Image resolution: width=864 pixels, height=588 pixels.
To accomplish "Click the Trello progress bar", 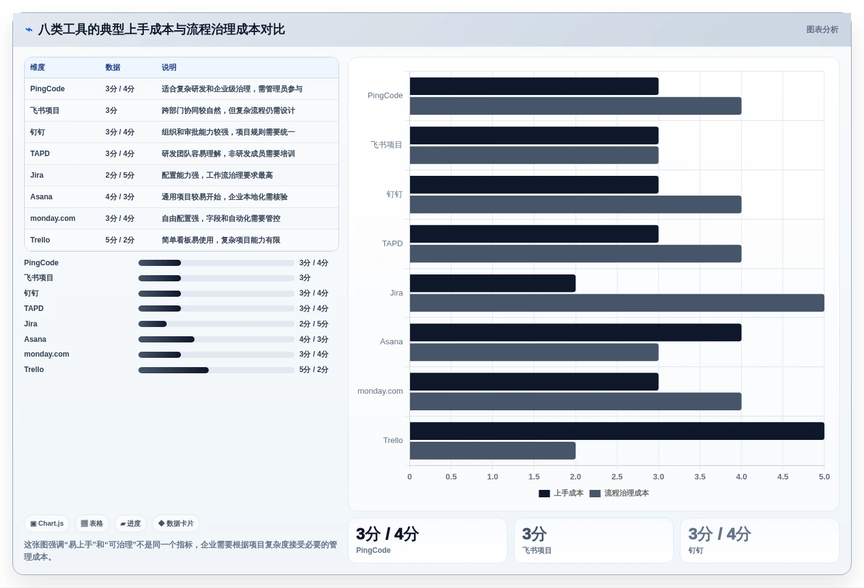I will (x=216, y=370).
